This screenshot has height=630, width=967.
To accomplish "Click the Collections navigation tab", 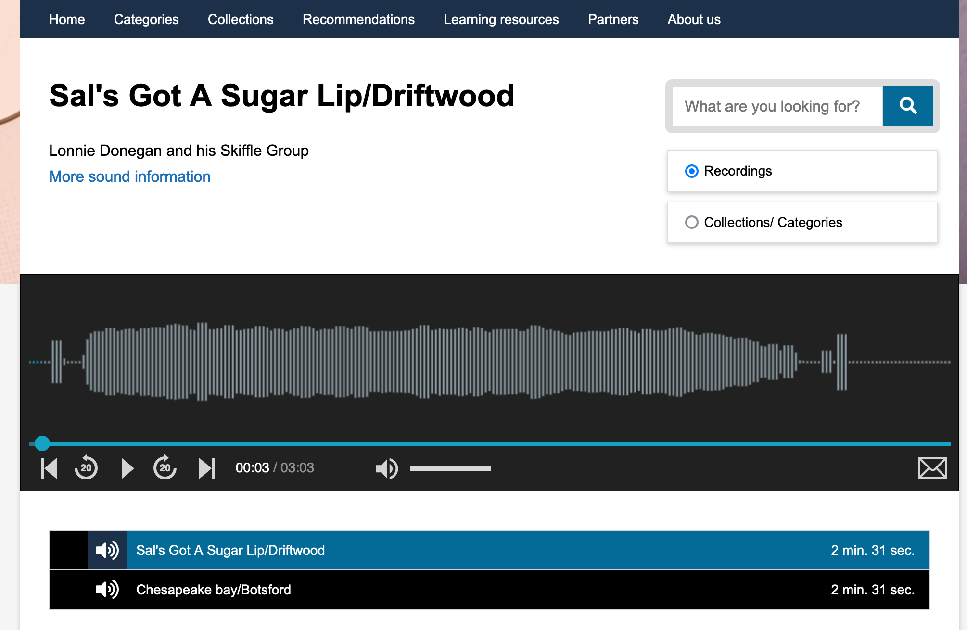I will point(241,19).
